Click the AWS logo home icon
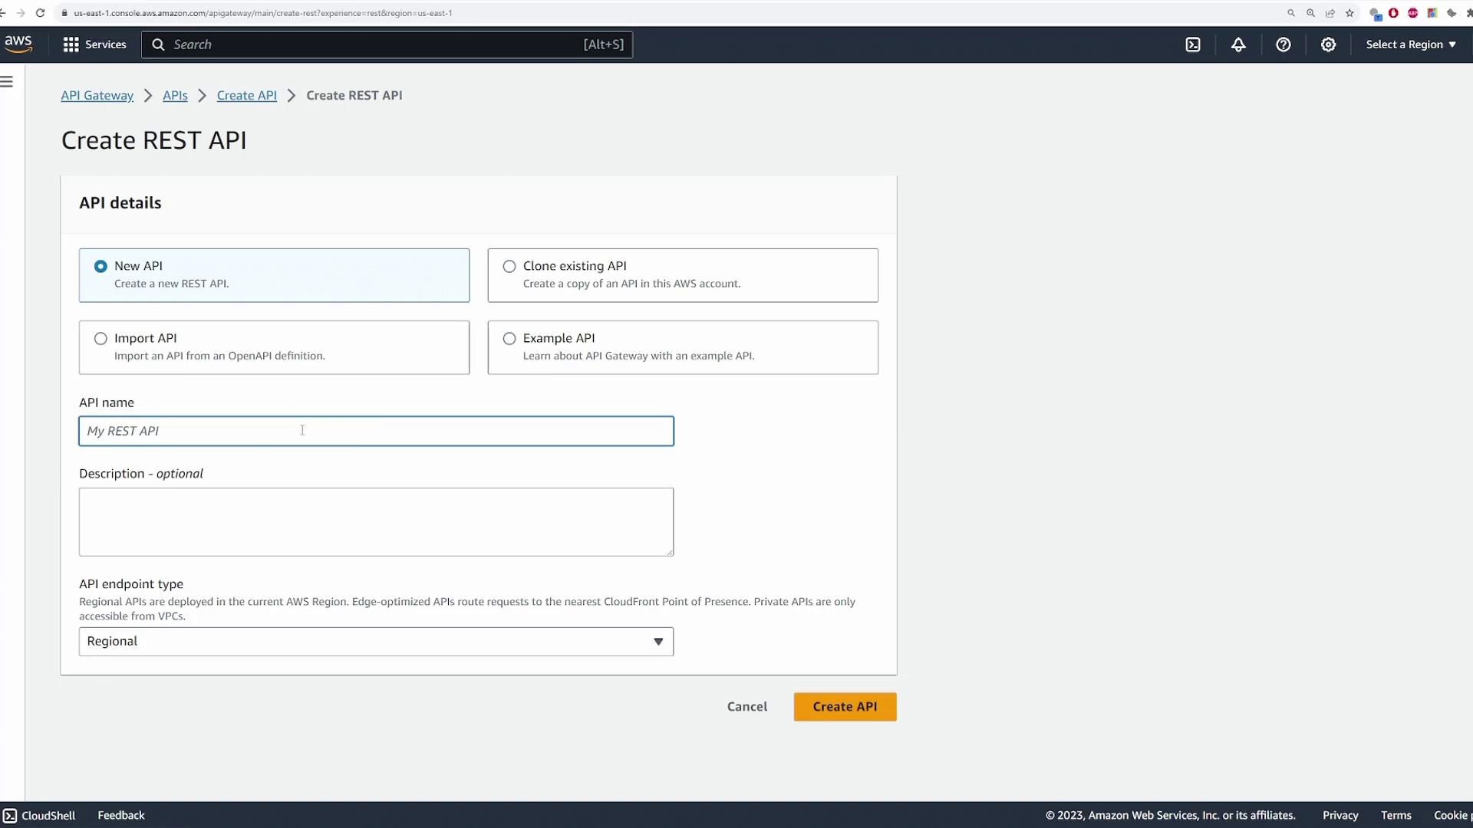The image size is (1473, 828). (x=18, y=44)
